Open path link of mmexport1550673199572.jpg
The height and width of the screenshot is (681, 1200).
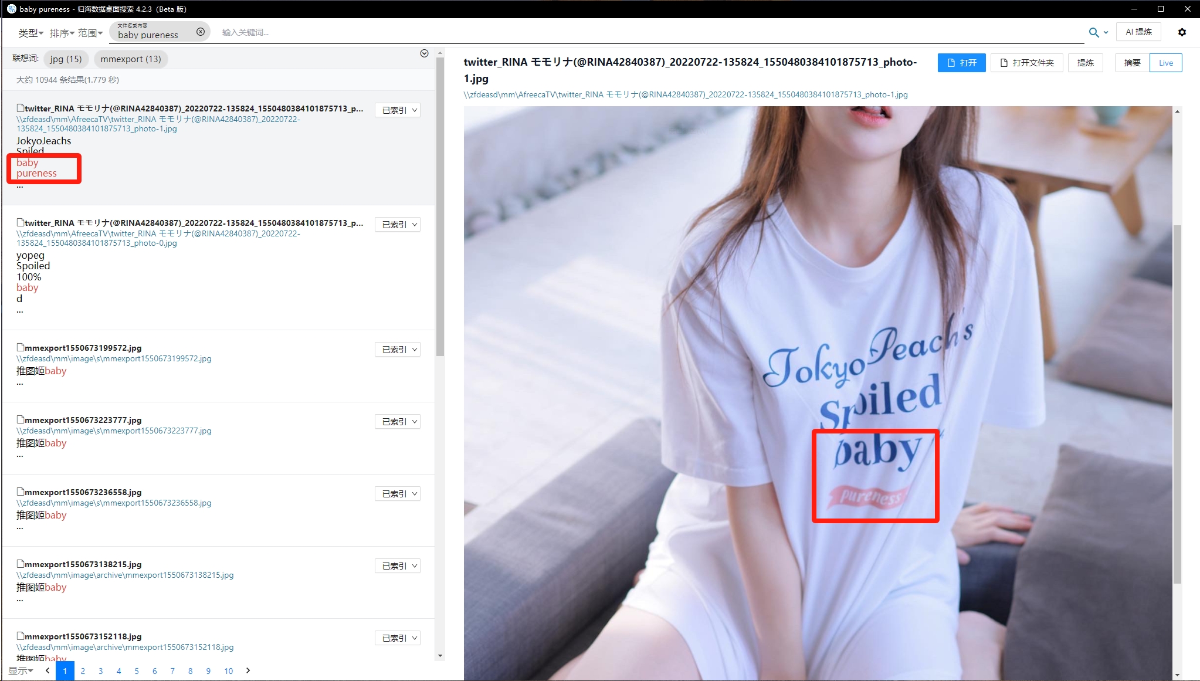click(x=114, y=358)
